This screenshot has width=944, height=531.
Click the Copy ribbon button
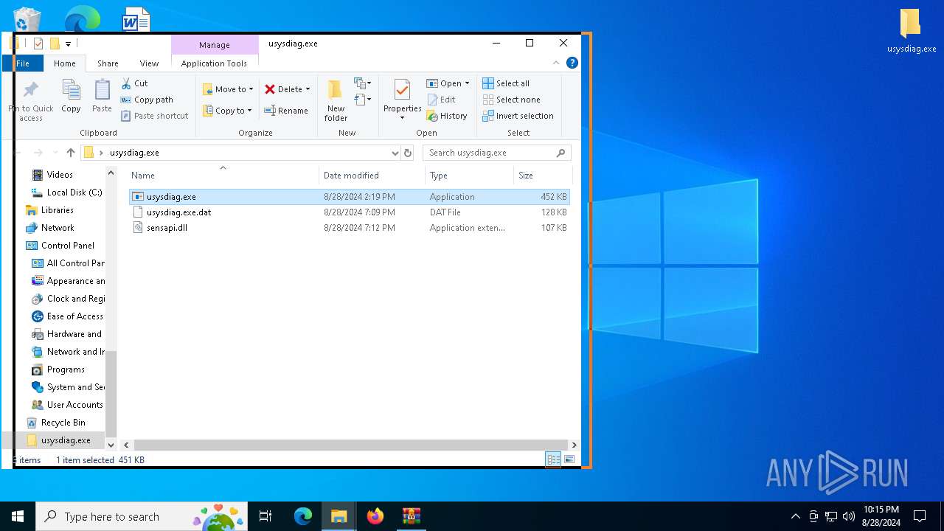pos(71,97)
